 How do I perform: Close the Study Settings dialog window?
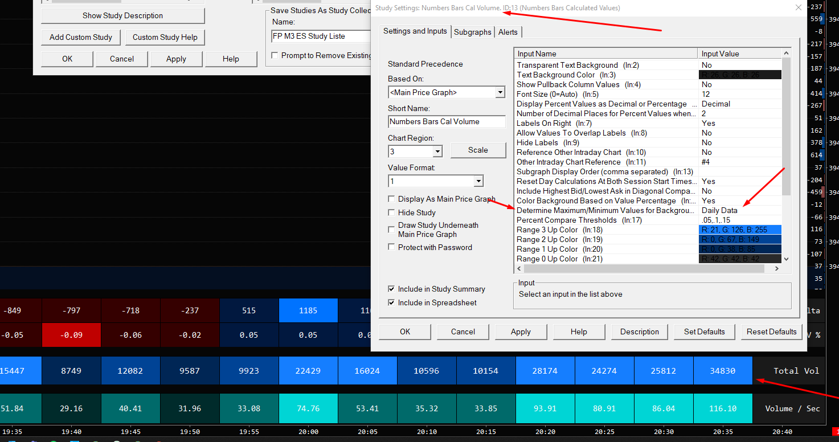(798, 8)
